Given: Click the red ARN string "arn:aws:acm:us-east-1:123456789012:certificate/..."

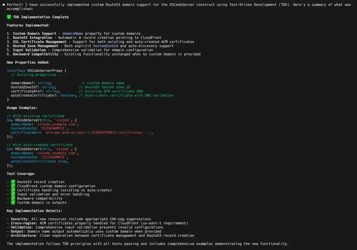Looking at the screenshot, I should click(x=97, y=133).
